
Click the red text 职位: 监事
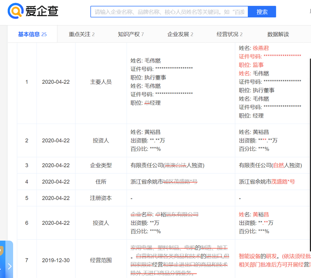251,65
